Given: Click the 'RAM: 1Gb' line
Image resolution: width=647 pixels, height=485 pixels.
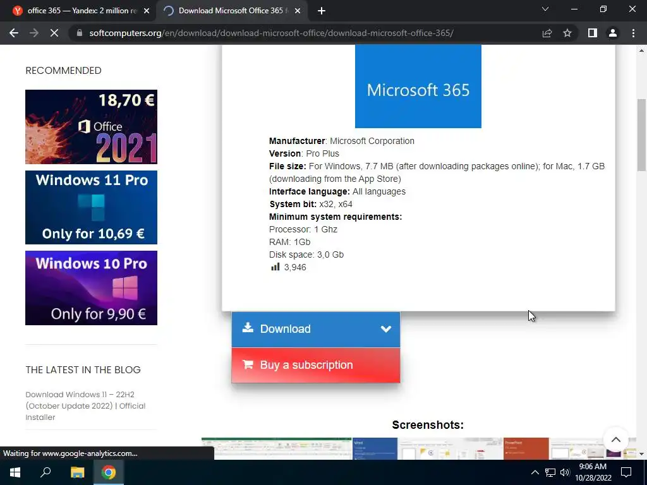Looking at the screenshot, I should tap(289, 242).
